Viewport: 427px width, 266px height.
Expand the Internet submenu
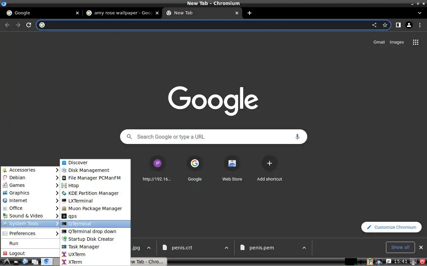pos(30,200)
